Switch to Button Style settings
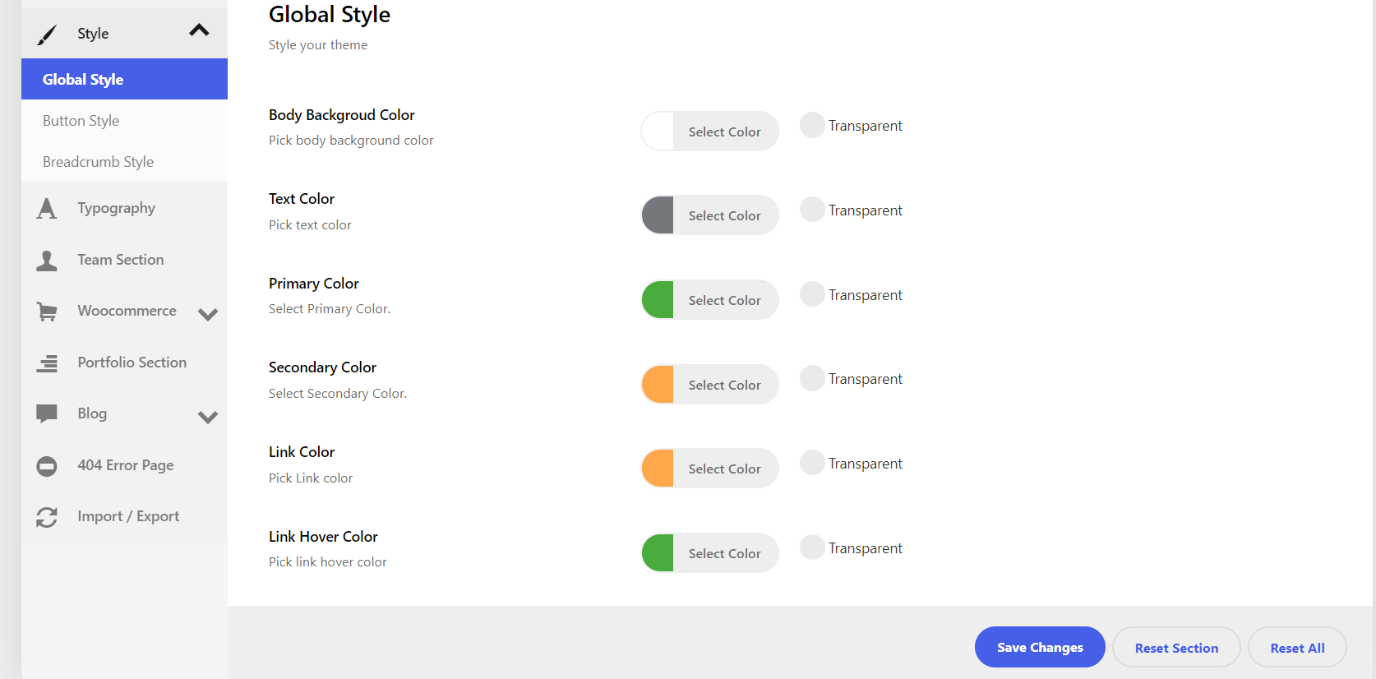 pyautogui.click(x=81, y=120)
